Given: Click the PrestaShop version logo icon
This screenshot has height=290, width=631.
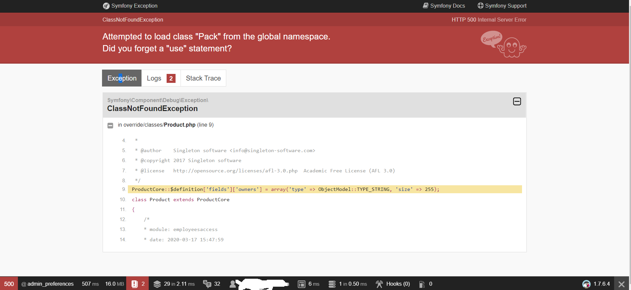Looking at the screenshot, I should 586,284.
